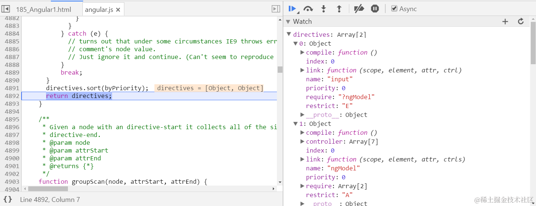
Task: Click the Line 4892, Column 7 status
Action: coord(50,200)
